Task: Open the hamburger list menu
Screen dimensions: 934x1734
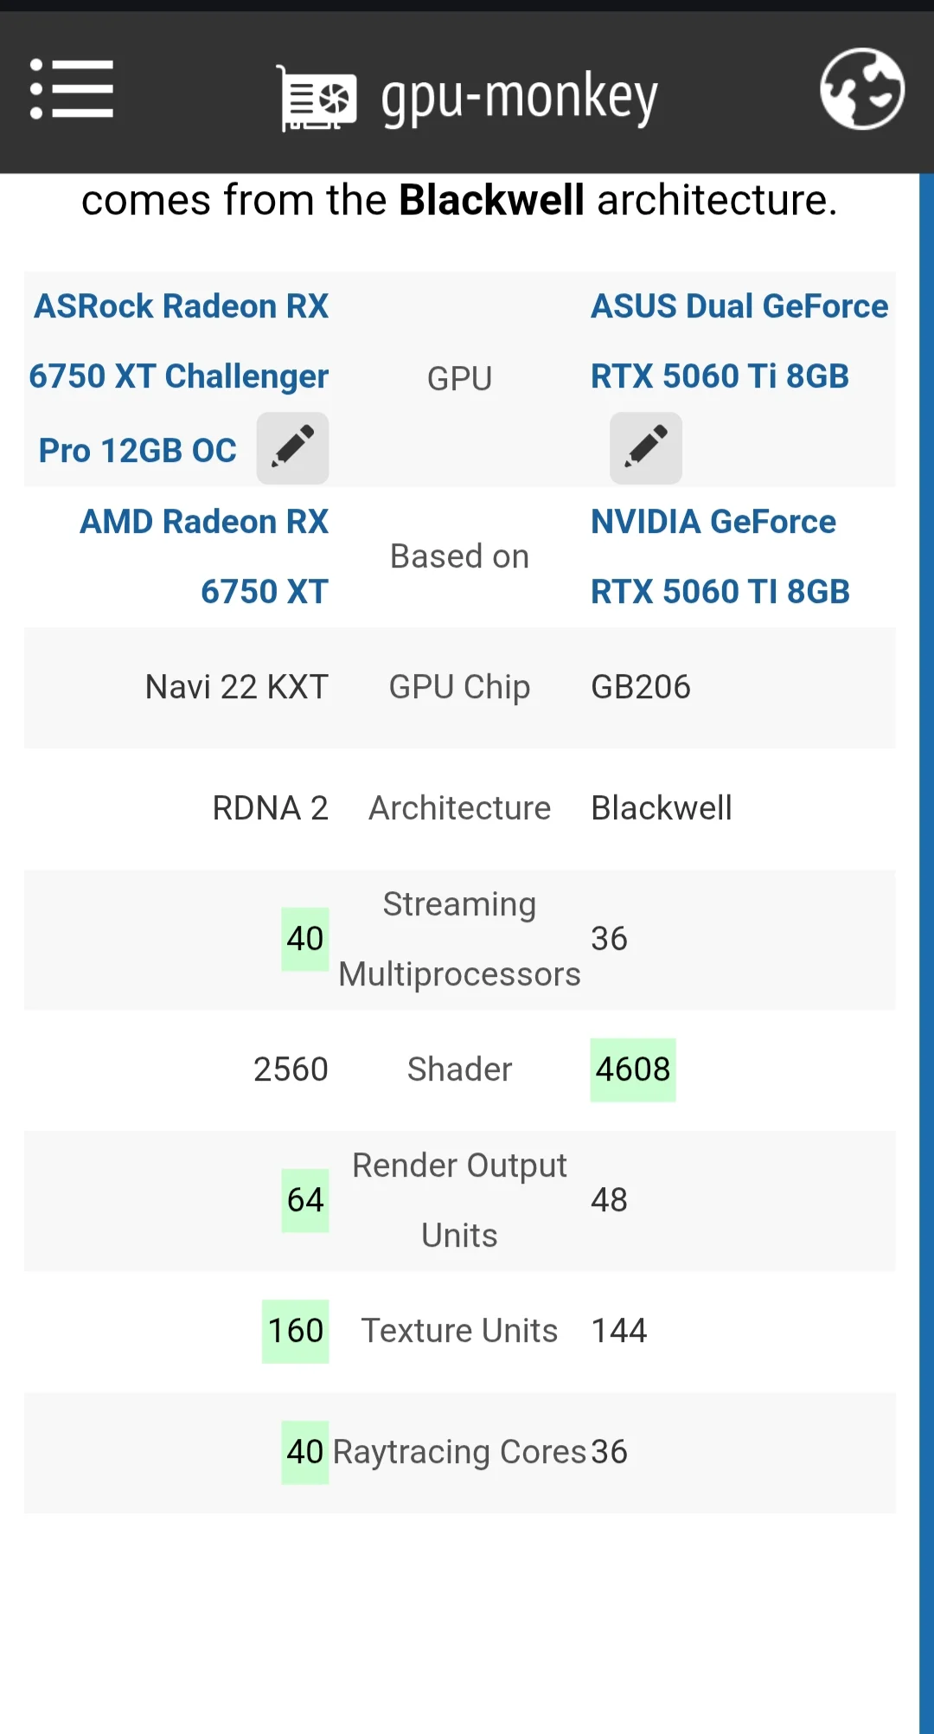Action: (72, 89)
